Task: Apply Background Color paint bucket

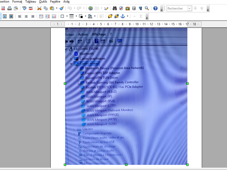Action: tap(90, 16)
